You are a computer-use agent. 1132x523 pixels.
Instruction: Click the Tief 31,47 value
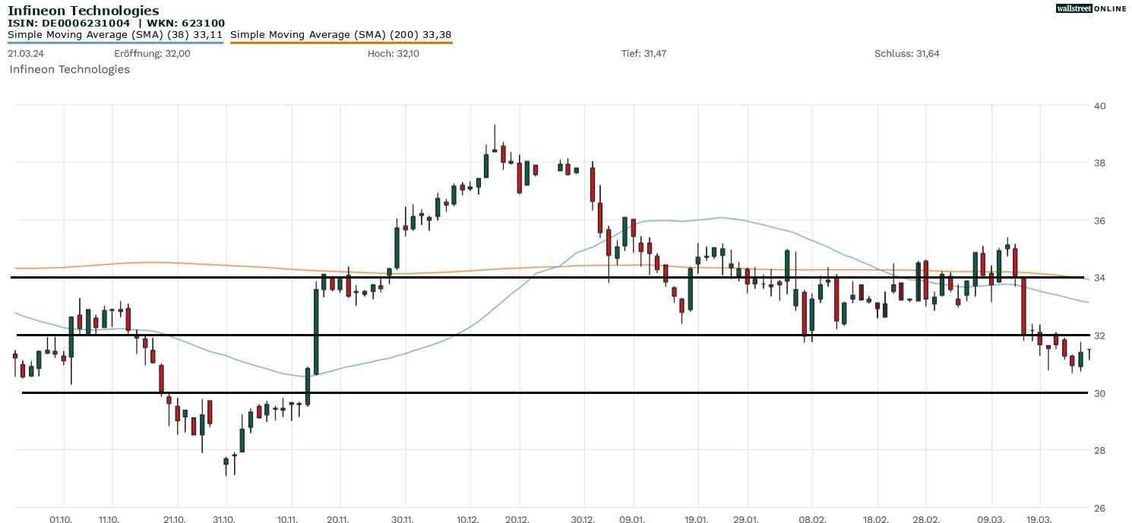(643, 54)
